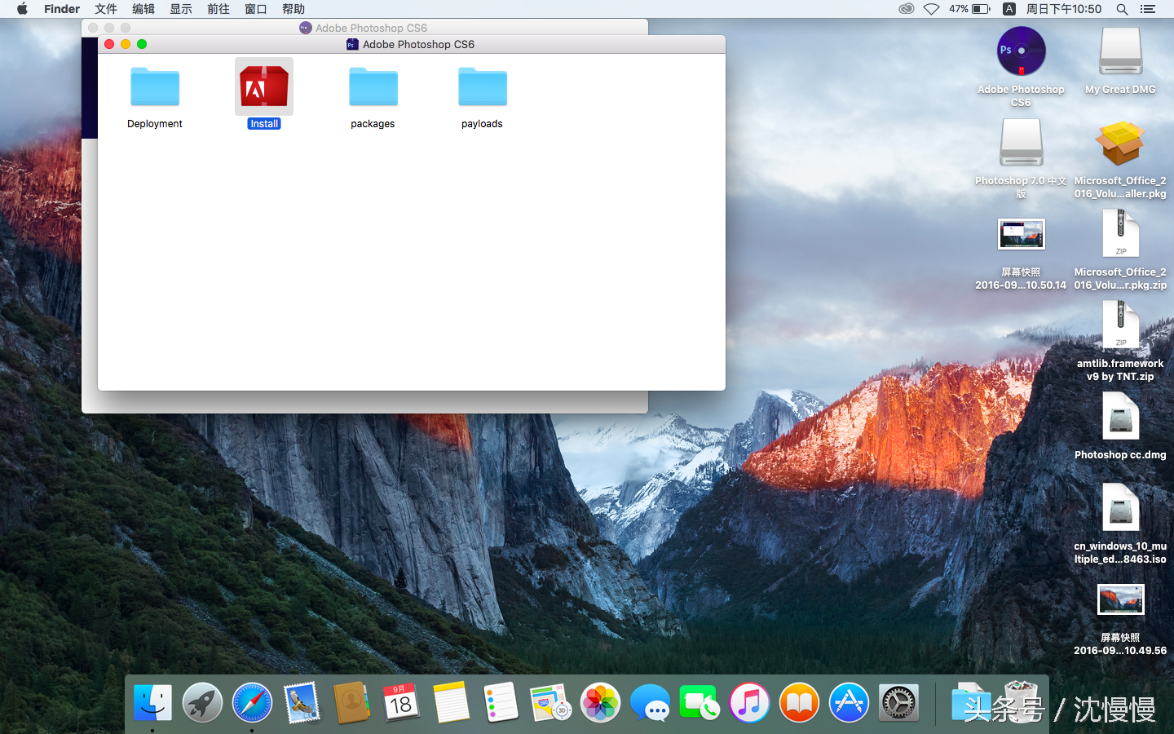Select screenshot 2016-09...10.49.56 thumbnail
The image size is (1174, 734).
point(1120,600)
